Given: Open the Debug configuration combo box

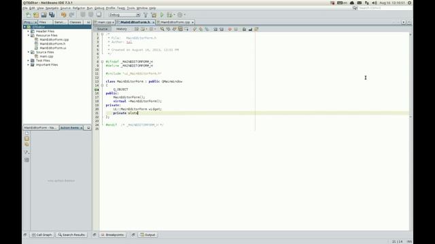Looking at the screenshot, I should [x=124, y=15].
